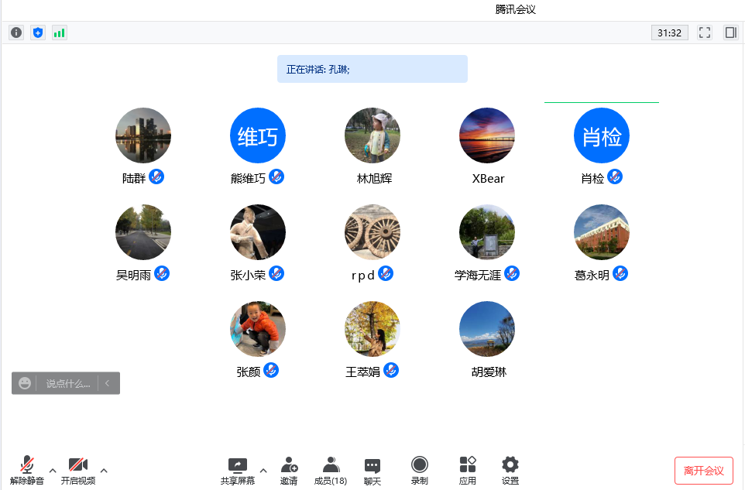This screenshot has height=490, width=745.
Task: Open the 设置 settings gear
Action: coord(510,470)
